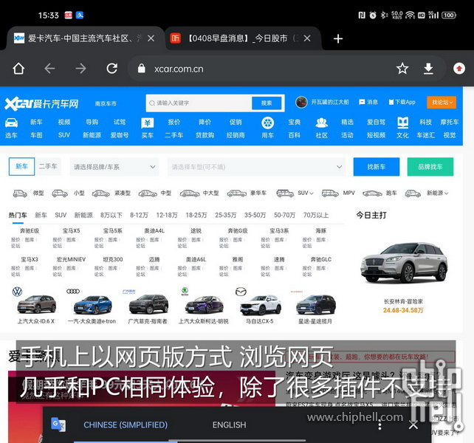Expand the orange 找论坛 dropdown
The image size is (474, 443).
442,102
